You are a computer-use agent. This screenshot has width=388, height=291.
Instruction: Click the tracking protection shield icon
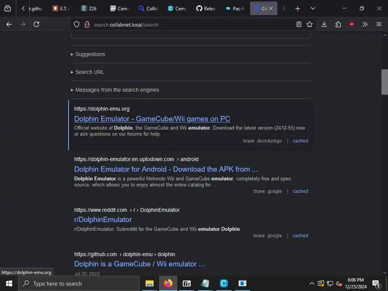click(x=77, y=24)
